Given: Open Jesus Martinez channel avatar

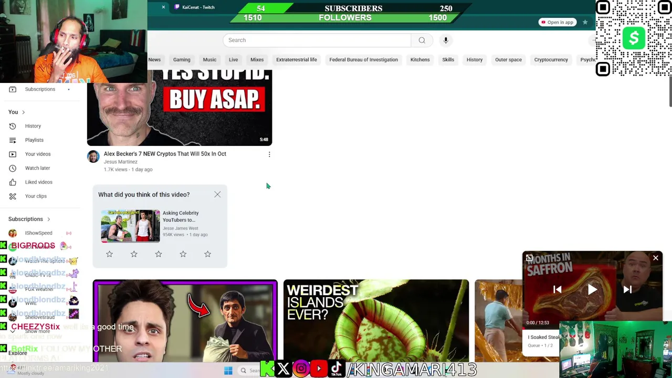Looking at the screenshot, I should (x=93, y=156).
